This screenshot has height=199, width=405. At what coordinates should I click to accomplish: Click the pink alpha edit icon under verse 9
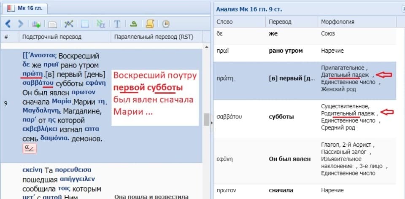30,148
